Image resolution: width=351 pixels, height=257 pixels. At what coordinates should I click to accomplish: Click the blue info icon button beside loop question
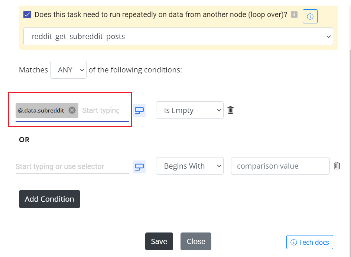pyautogui.click(x=310, y=16)
